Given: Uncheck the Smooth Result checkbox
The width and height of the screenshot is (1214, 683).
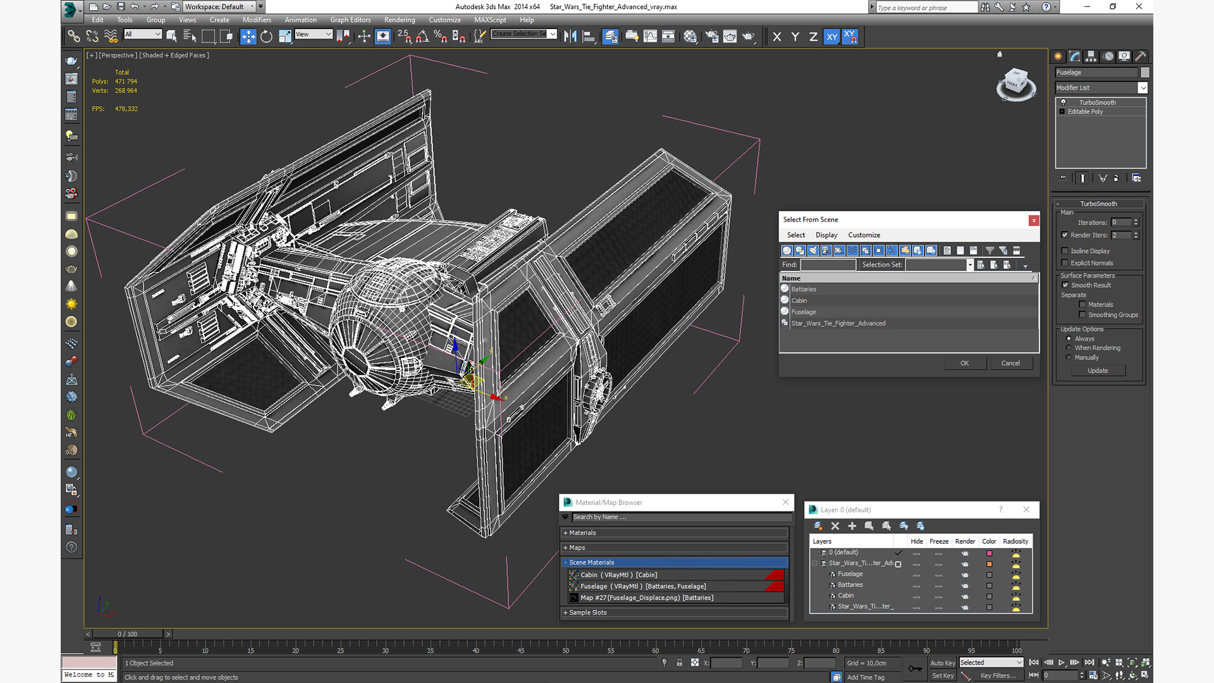Looking at the screenshot, I should click(1065, 285).
